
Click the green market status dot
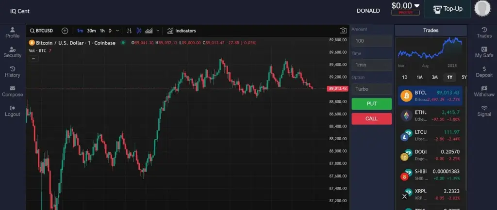[123, 43]
